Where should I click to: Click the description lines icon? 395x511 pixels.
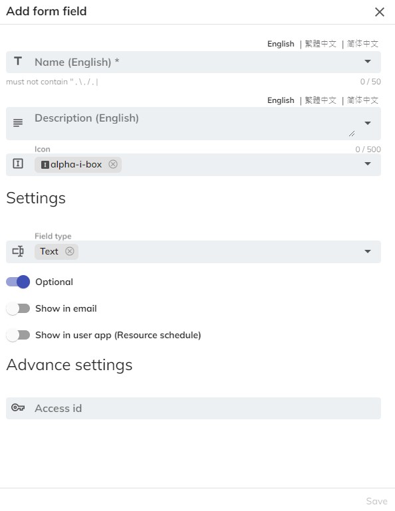(18, 123)
